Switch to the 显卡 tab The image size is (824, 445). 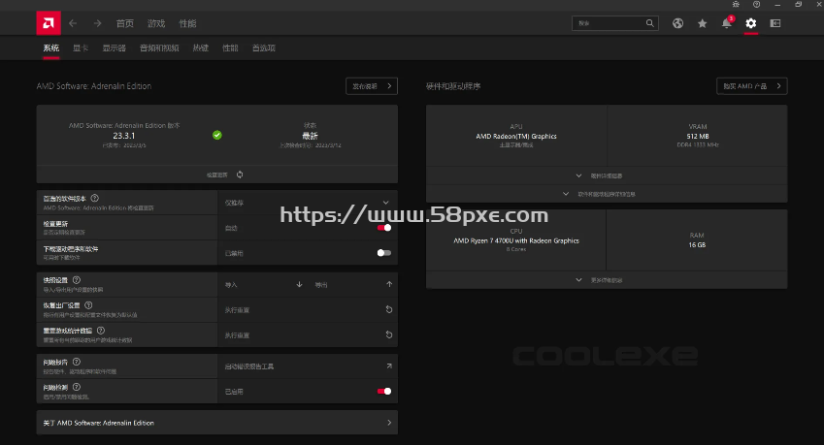click(81, 48)
